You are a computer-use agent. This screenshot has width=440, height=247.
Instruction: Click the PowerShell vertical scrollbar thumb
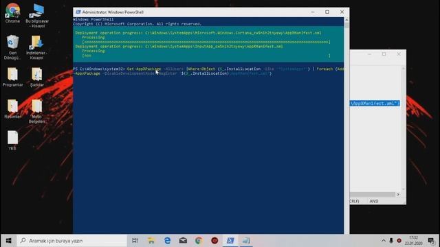[x=346, y=25]
